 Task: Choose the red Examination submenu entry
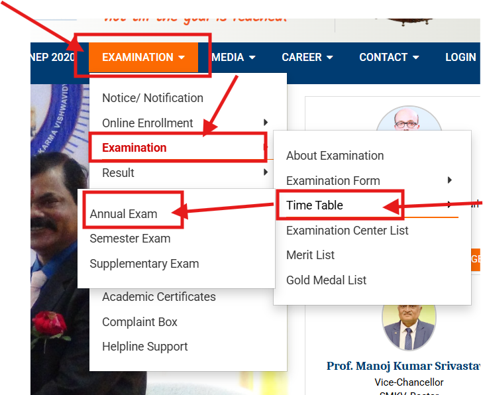click(134, 148)
